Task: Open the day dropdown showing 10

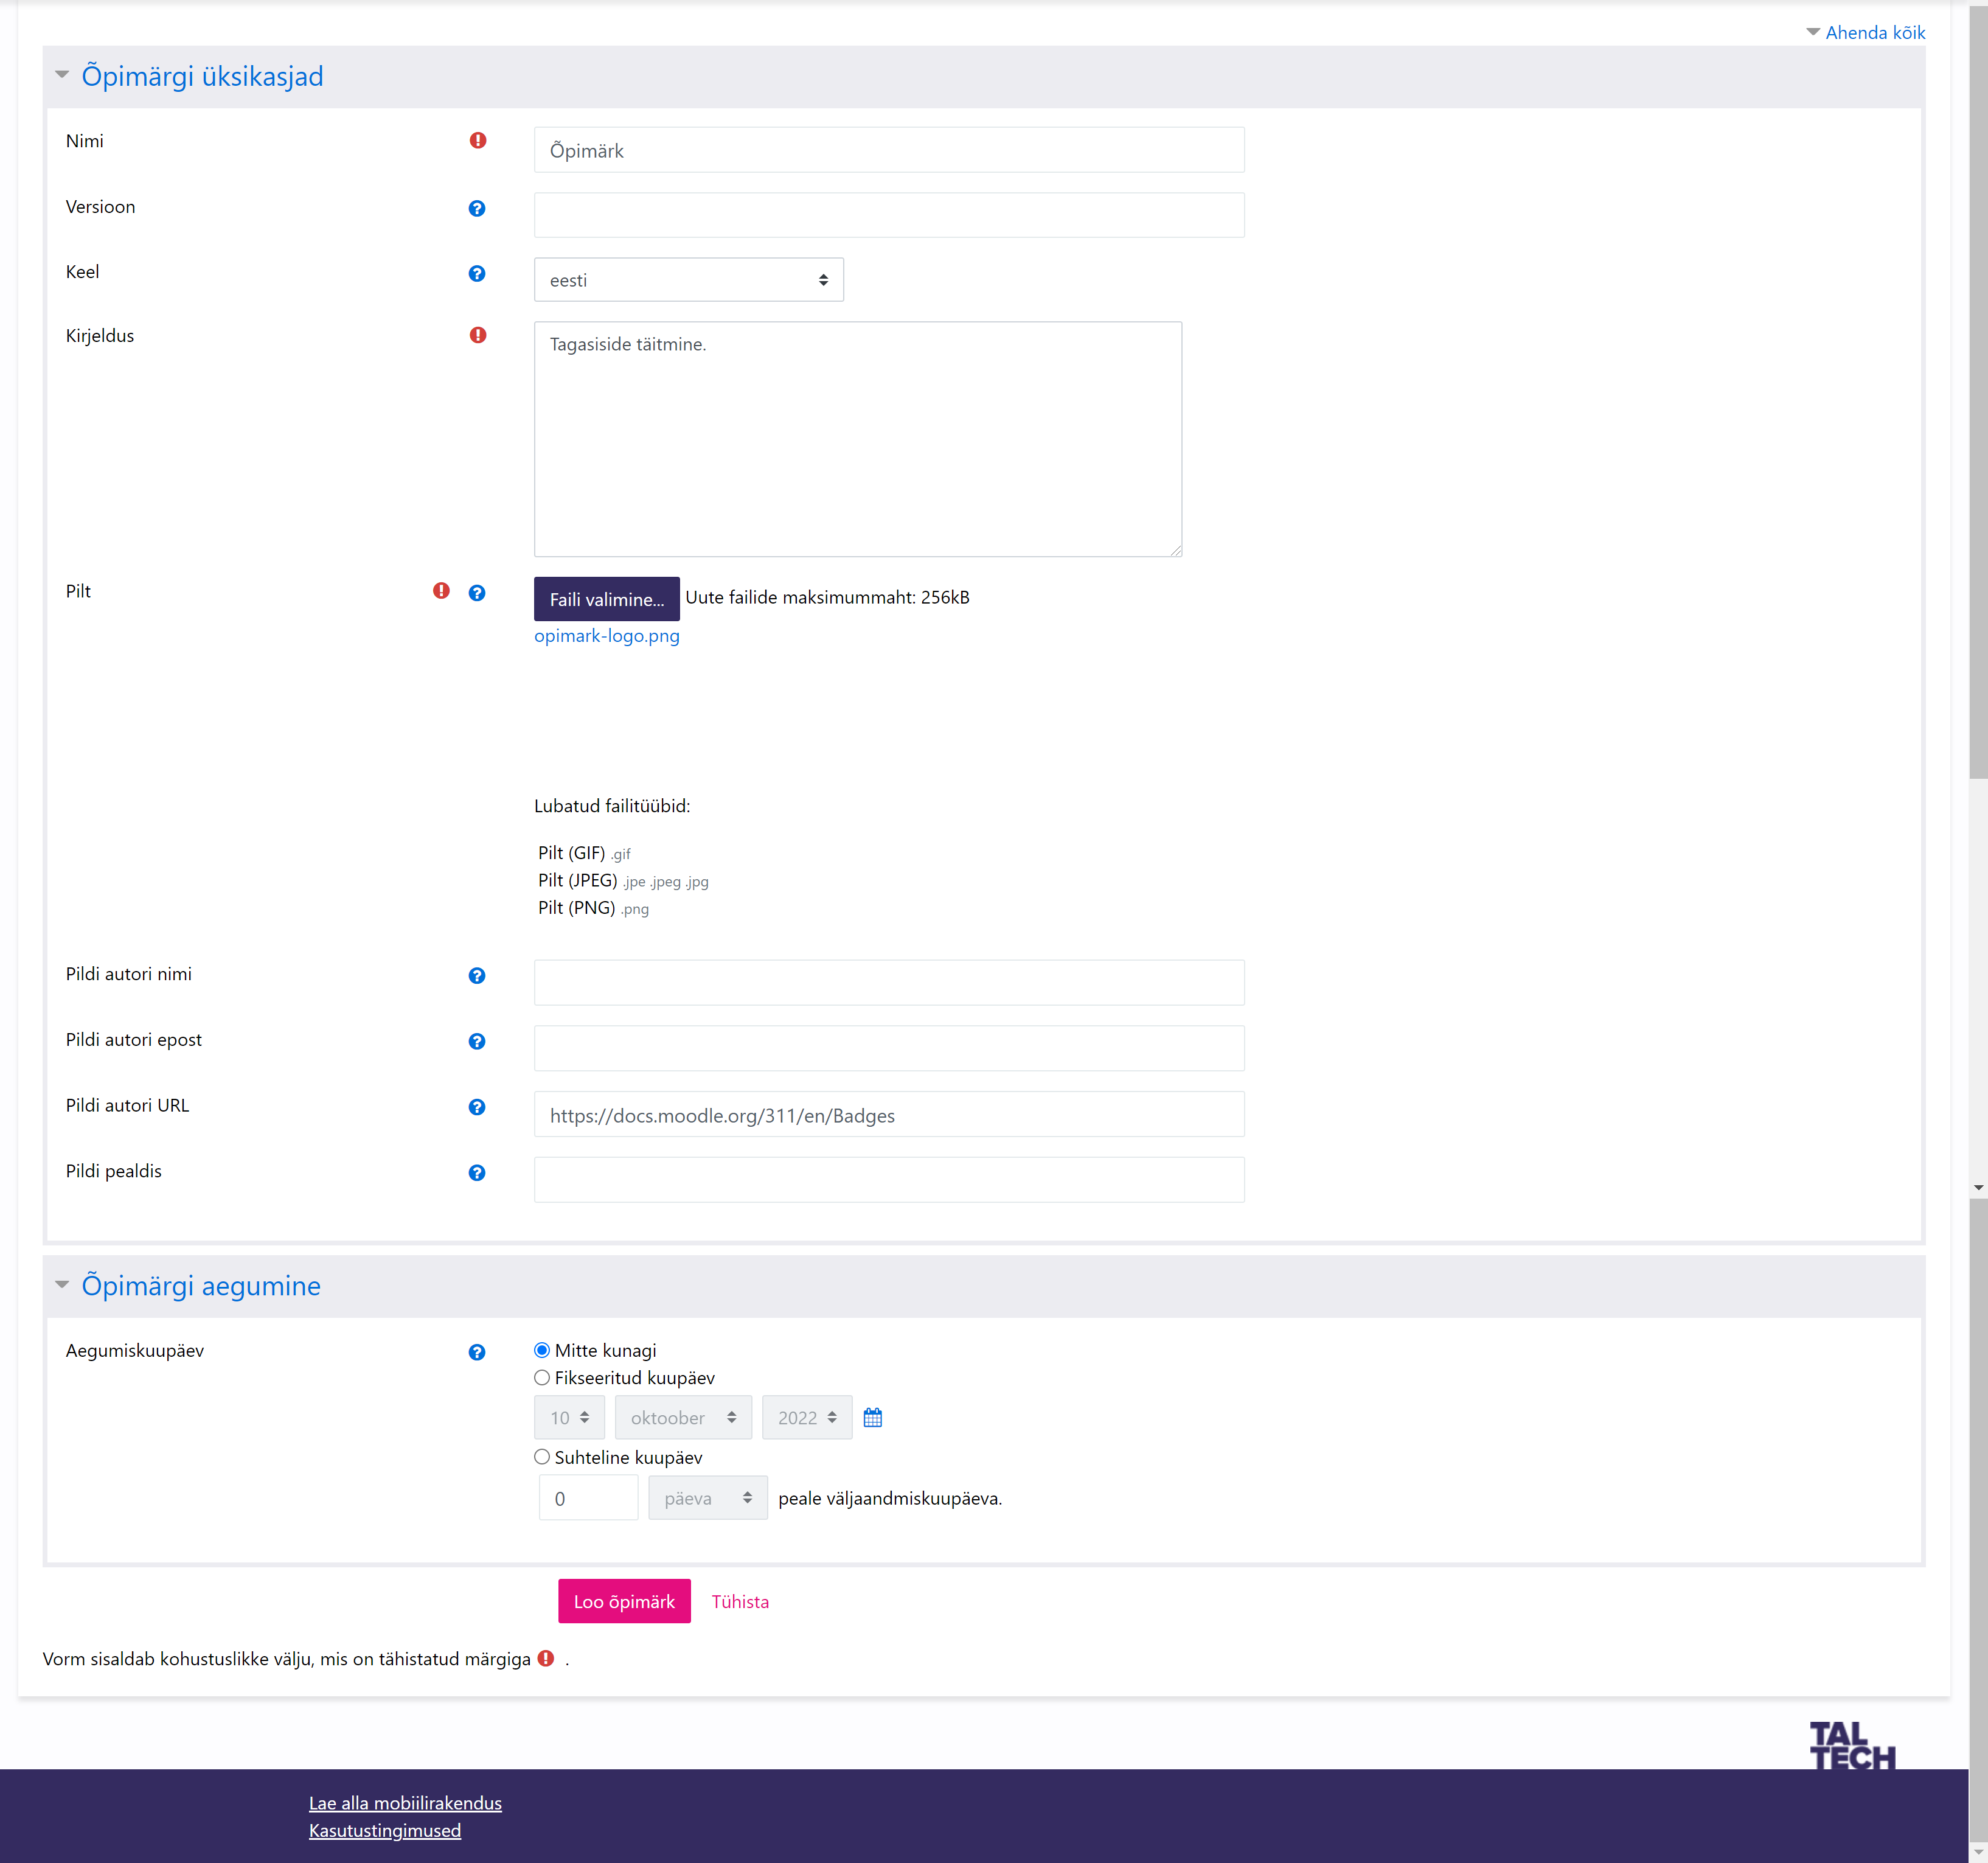Action: coord(570,1418)
